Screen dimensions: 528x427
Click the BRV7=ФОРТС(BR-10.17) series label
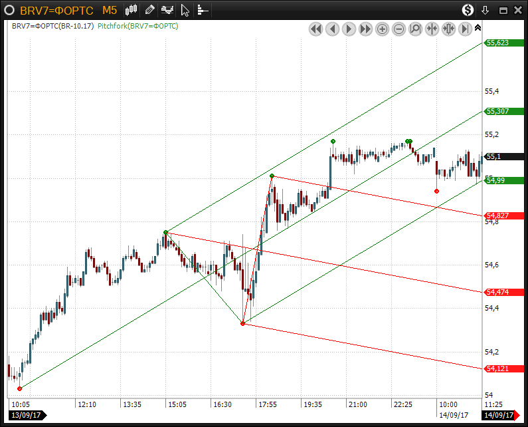coord(53,26)
